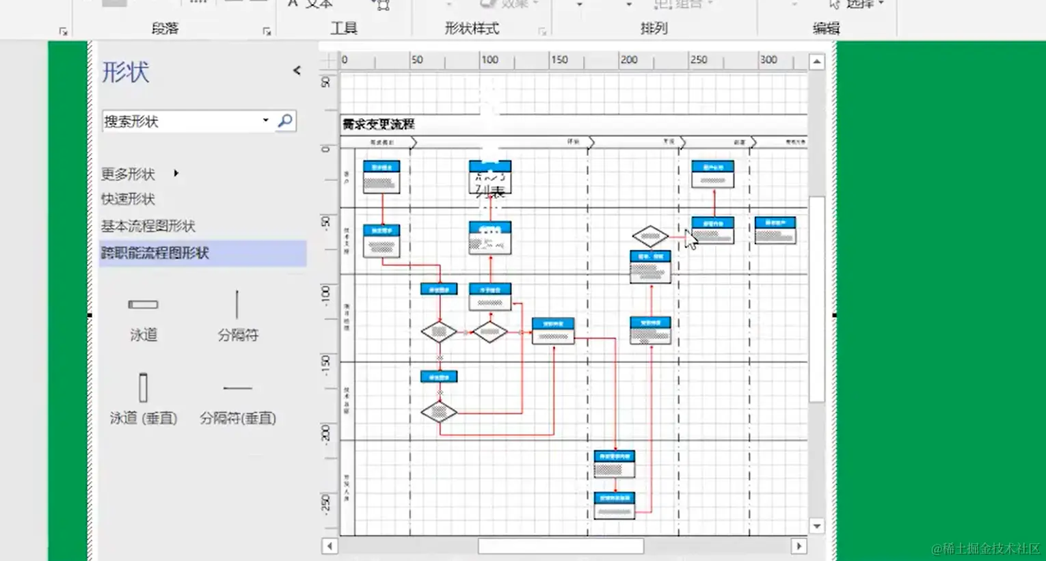Open the shape search dropdown arrow
The image size is (1046, 561).
[x=265, y=121]
